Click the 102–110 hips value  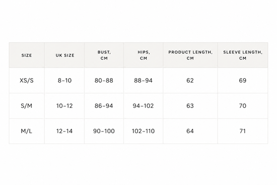click(x=143, y=131)
